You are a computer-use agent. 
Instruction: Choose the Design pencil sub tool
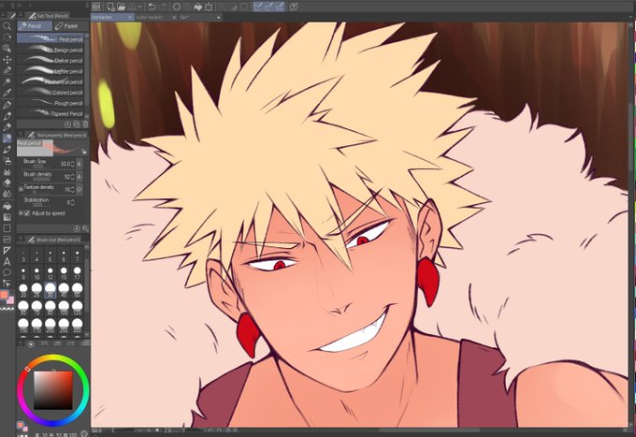[x=51, y=50]
